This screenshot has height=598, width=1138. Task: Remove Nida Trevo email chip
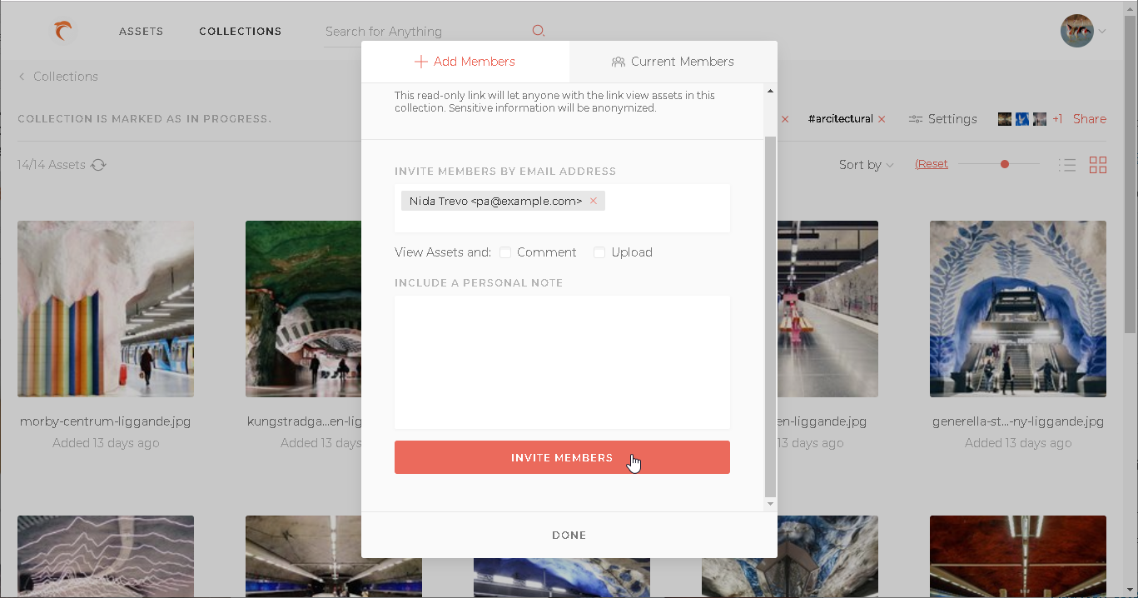pyautogui.click(x=594, y=201)
